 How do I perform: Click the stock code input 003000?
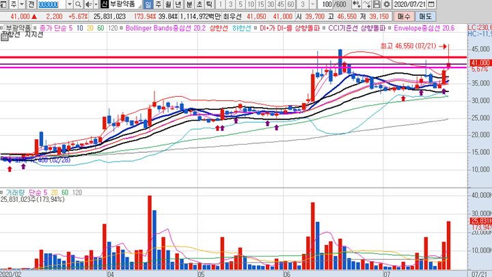pyautogui.click(x=51, y=4)
